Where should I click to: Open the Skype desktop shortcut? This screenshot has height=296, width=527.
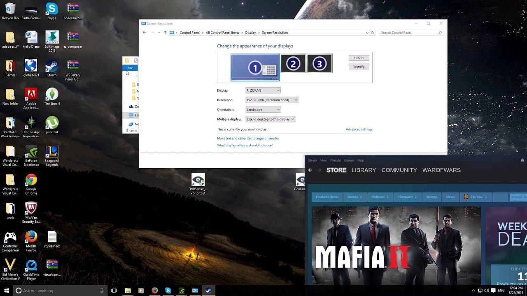point(52,12)
